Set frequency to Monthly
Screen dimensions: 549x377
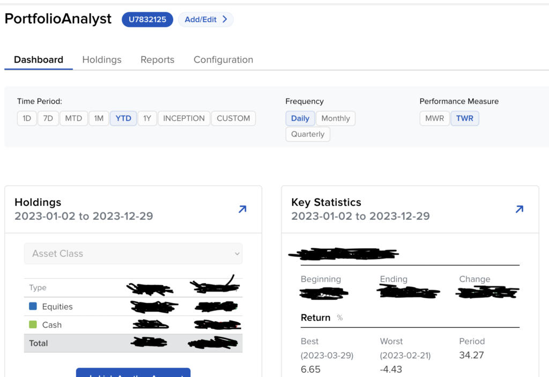(x=335, y=119)
